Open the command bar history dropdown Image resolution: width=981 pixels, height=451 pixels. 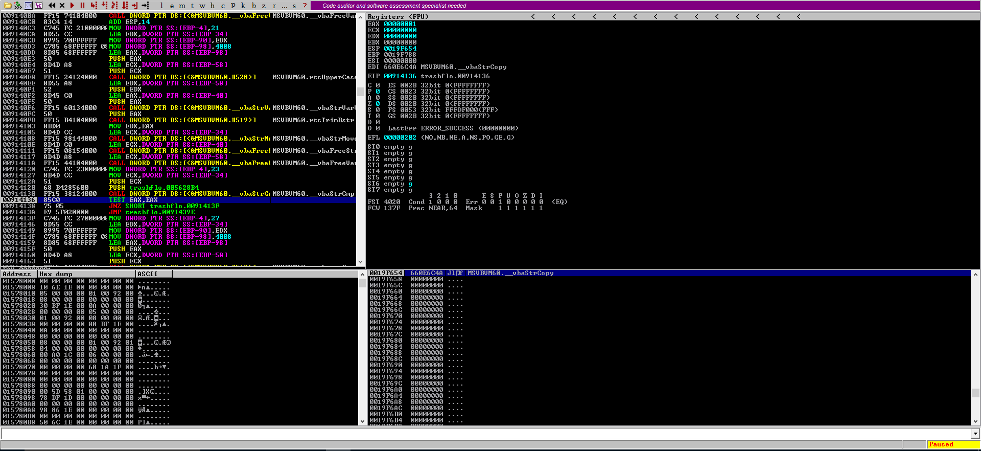point(975,434)
